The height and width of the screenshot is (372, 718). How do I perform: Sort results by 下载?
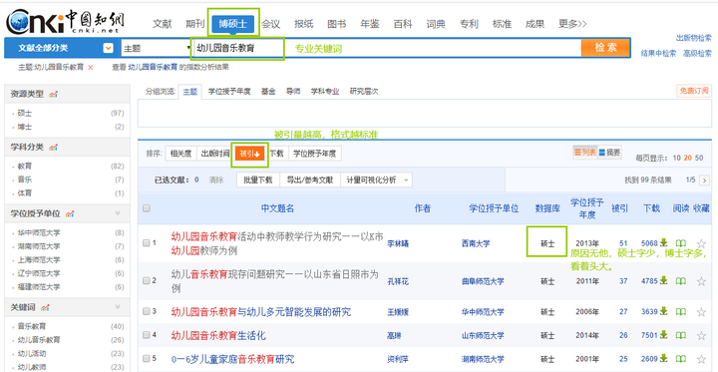(x=276, y=154)
